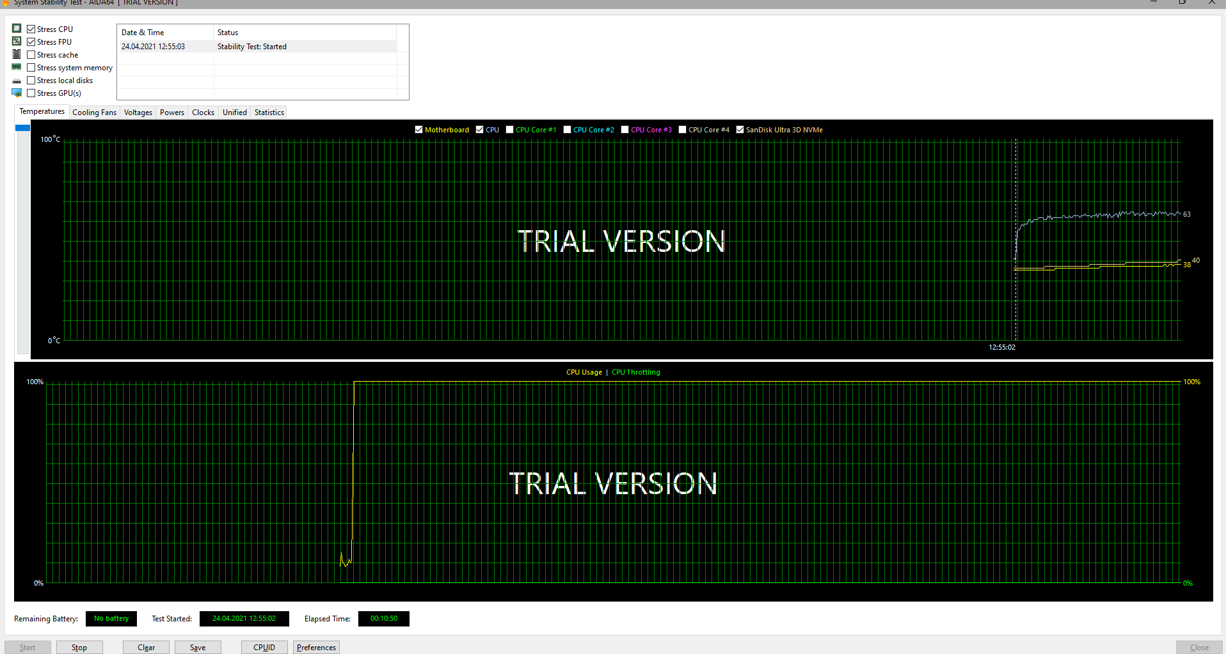The height and width of the screenshot is (654, 1226).
Task: Click the CPU Throttling legend label
Action: (x=636, y=372)
